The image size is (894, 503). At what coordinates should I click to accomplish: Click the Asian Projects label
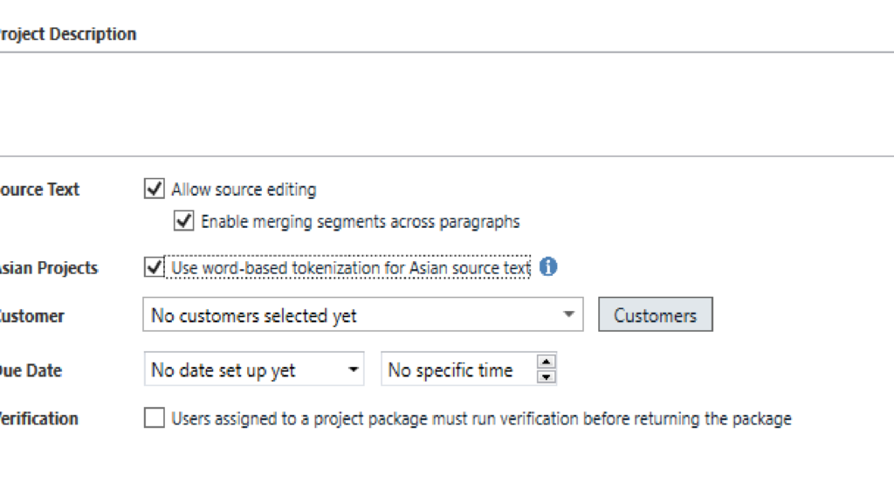pos(49,268)
